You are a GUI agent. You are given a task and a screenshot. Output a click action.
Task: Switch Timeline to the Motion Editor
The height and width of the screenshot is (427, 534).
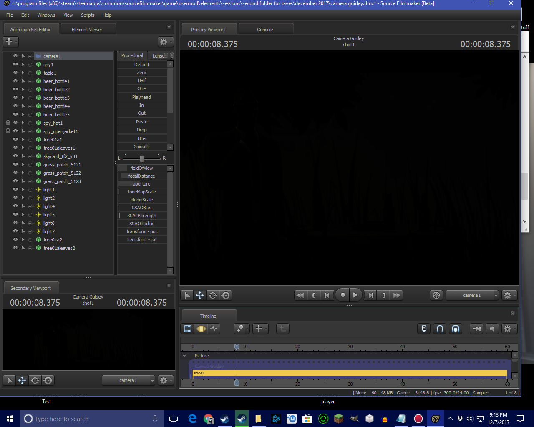click(x=201, y=329)
